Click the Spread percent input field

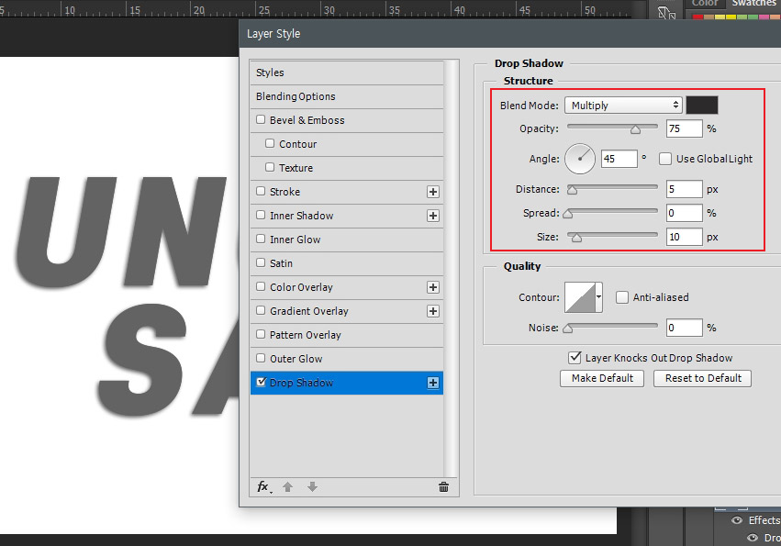pyautogui.click(x=685, y=213)
